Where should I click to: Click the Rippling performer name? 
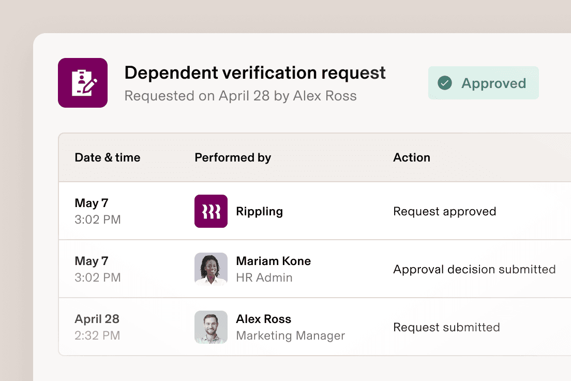259,211
